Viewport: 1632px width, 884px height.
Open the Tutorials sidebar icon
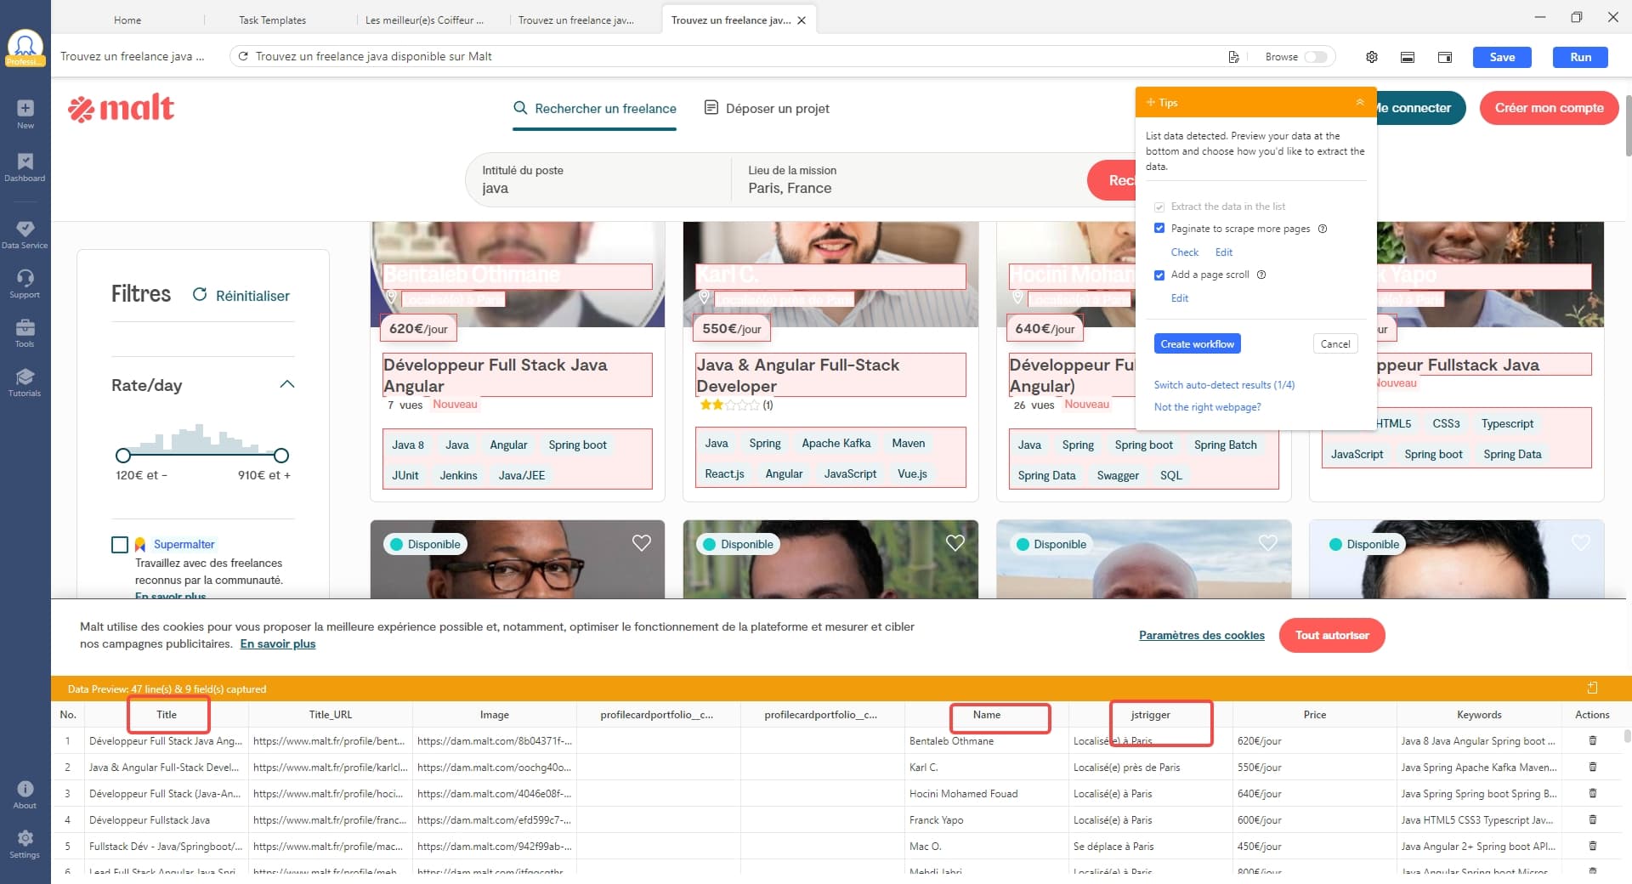25,382
